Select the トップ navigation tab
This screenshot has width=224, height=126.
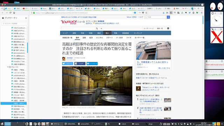65,33
